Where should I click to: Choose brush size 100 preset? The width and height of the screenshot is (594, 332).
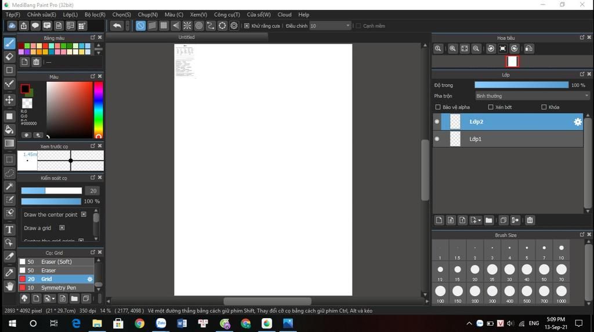(x=440, y=291)
